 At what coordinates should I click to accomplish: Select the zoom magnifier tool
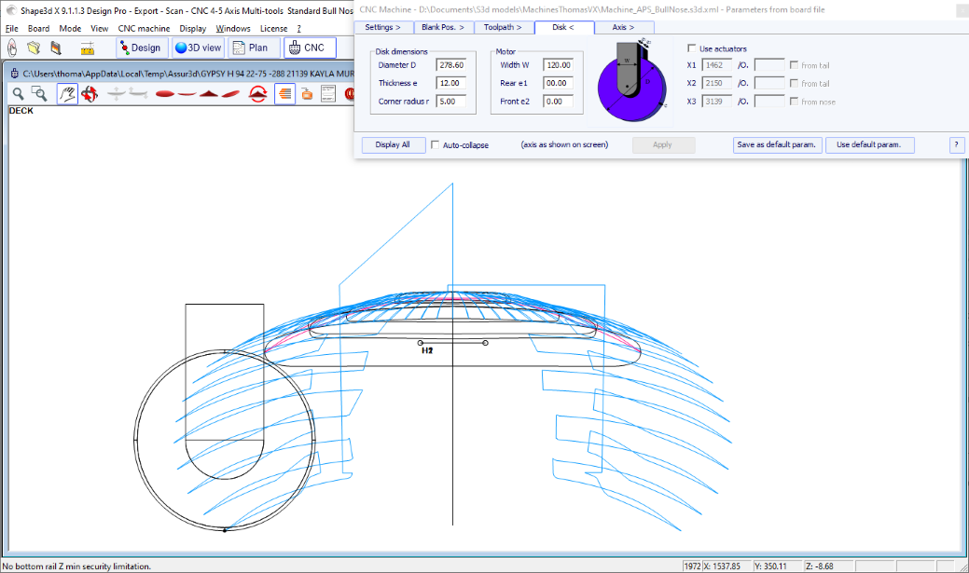coord(18,93)
